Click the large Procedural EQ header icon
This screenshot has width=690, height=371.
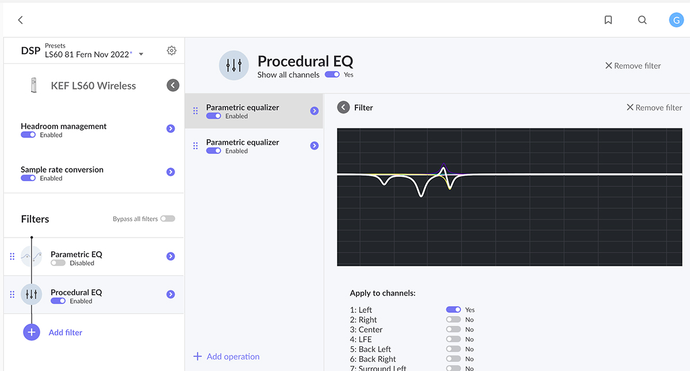tap(234, 65)
